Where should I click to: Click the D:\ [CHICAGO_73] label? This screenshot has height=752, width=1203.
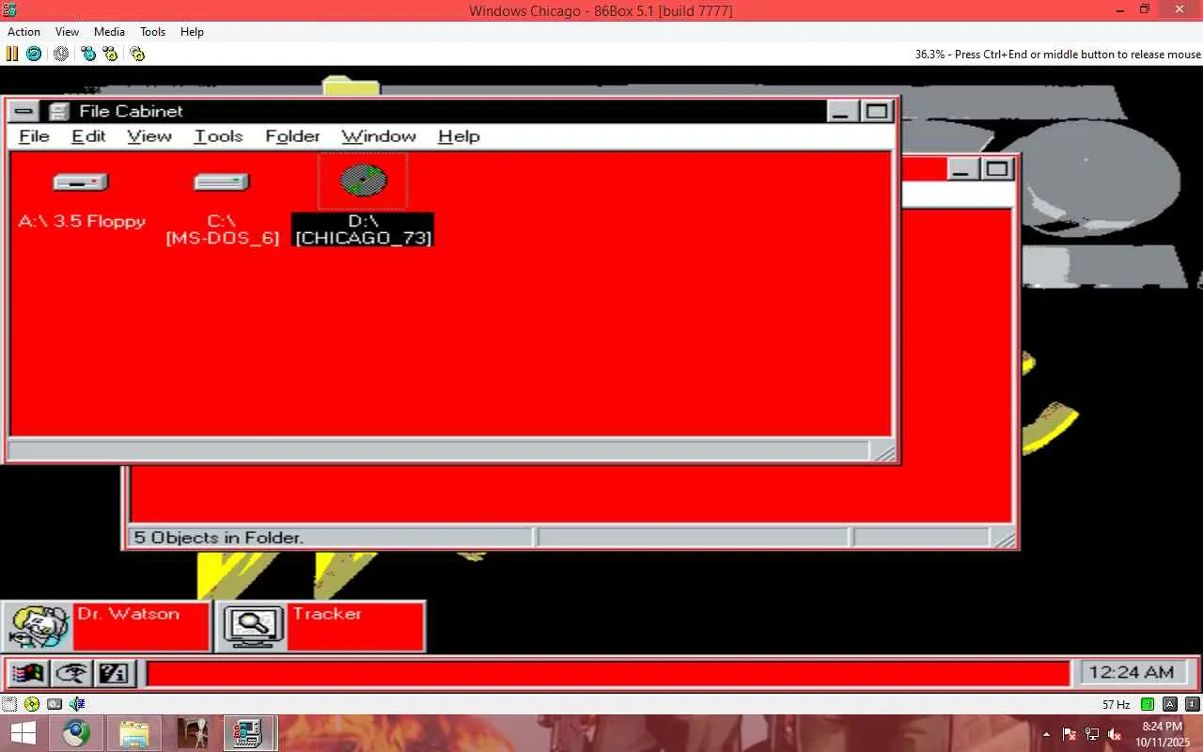[x=363, y=230]
